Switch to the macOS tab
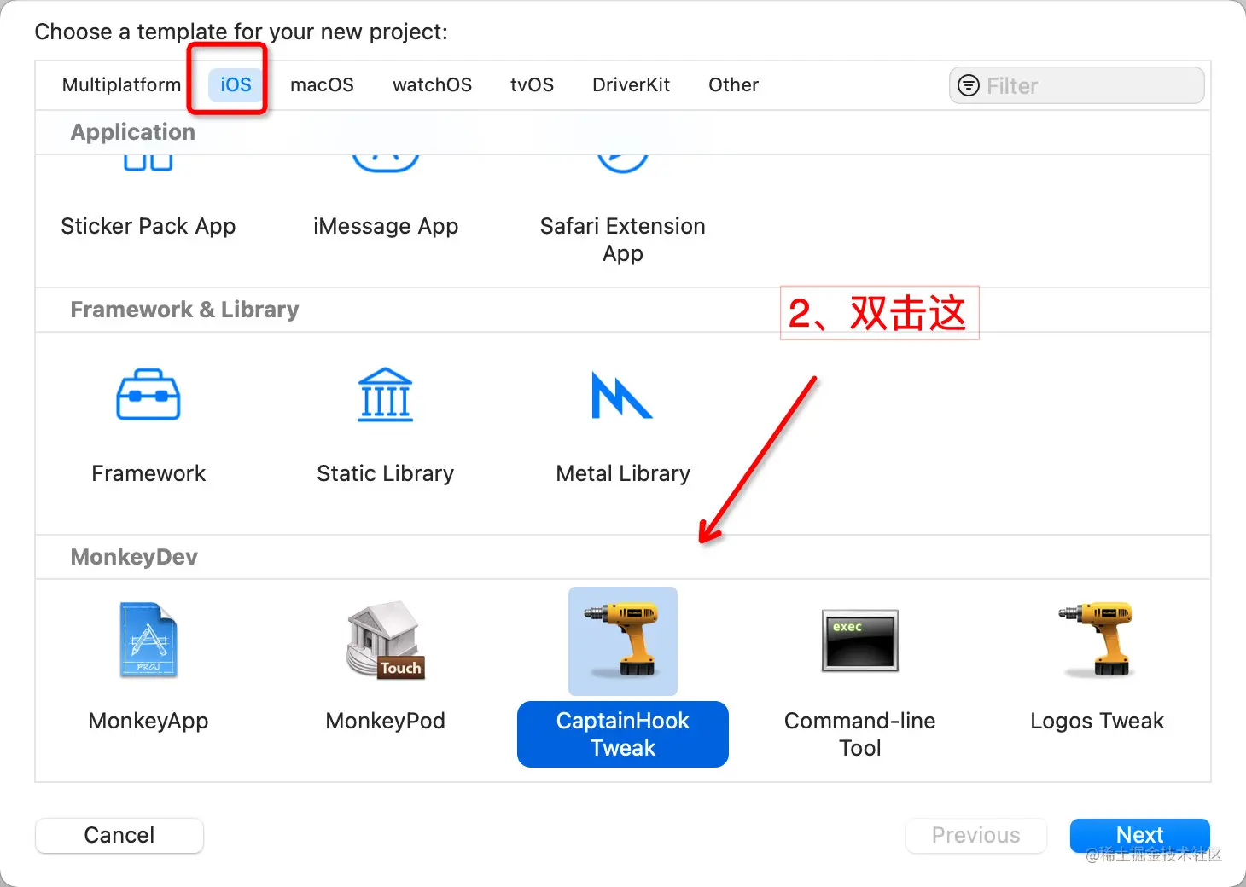 (x=322, y=85)
